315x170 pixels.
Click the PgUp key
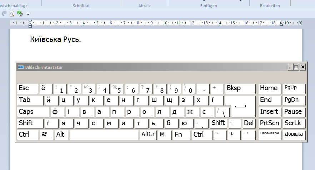294,89
